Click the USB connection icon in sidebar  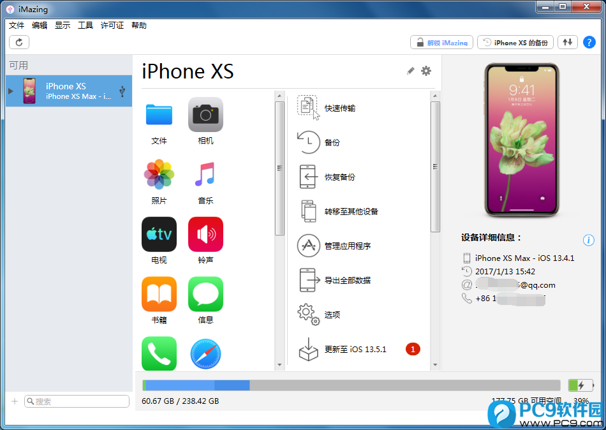tap(122, 91)
